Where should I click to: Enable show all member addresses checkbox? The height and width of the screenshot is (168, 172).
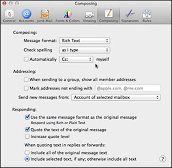pyautogui.click(x=26, y=79)
